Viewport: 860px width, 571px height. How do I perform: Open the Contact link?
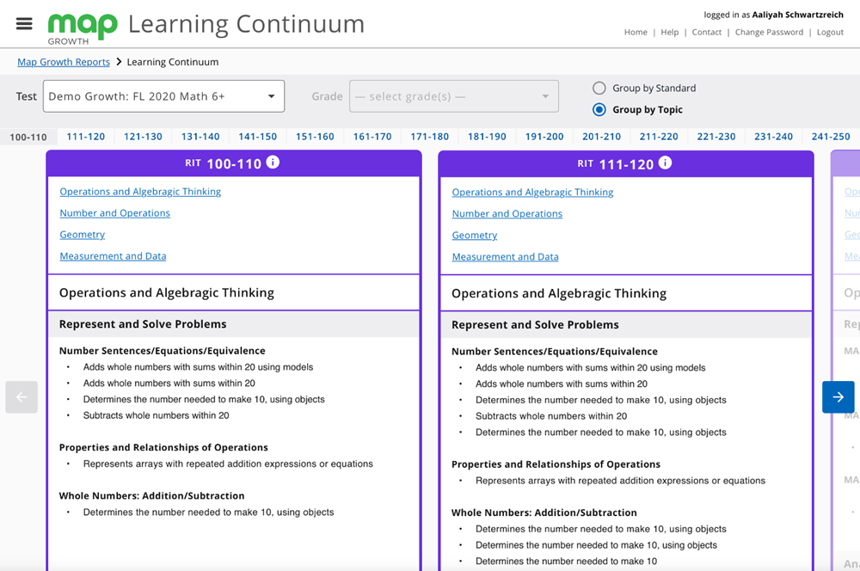point(706,33)
